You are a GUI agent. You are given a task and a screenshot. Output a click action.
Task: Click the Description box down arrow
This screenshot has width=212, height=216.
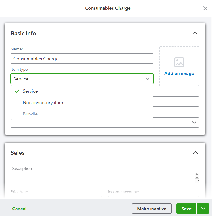tap(197, 177)
